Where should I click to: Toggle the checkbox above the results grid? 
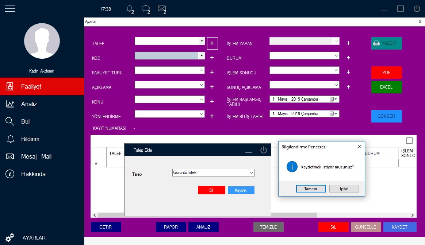[x=409, y=140]
